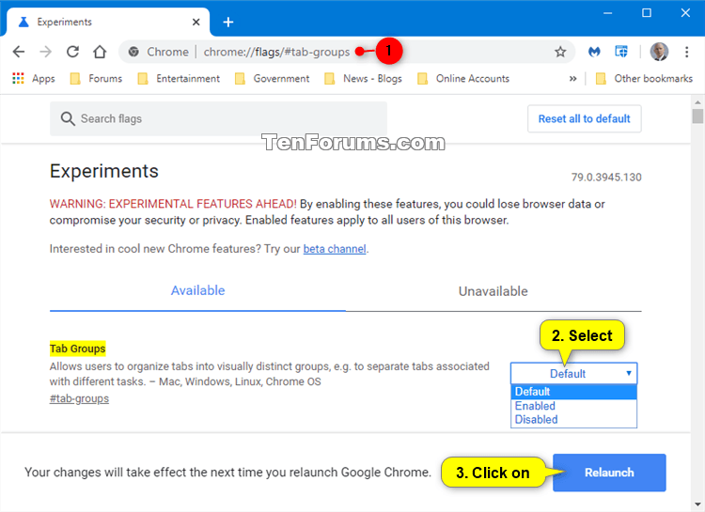The width and height of the screenshot is (705, 512).
Task: Click the Tab Groups dropdown showing Default
Action: [573, 374]
